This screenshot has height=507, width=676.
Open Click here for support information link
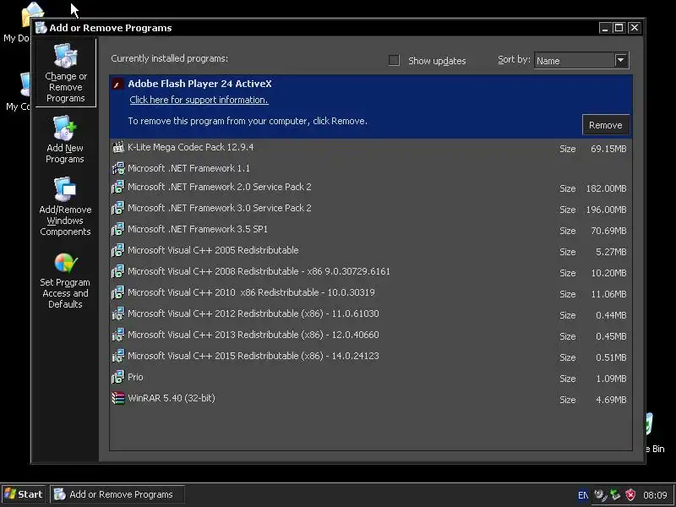pos(199,100)
